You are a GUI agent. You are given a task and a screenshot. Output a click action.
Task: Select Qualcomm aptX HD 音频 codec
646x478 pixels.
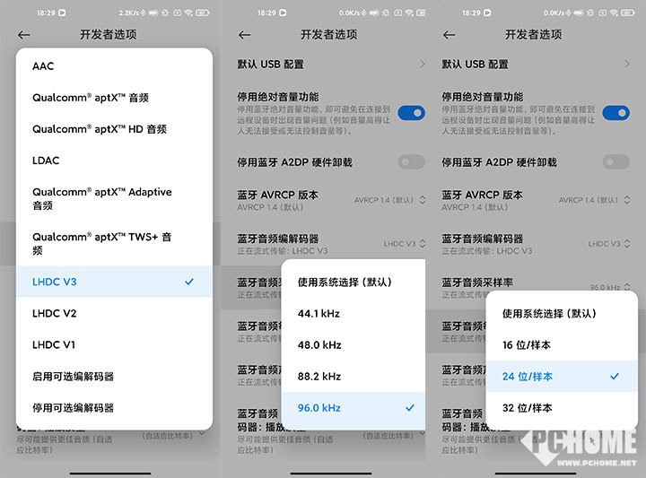(x=114, y=129)
